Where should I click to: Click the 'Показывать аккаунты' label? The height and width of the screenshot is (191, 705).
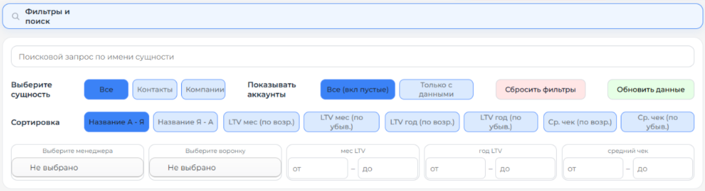(x=272, y=90)
